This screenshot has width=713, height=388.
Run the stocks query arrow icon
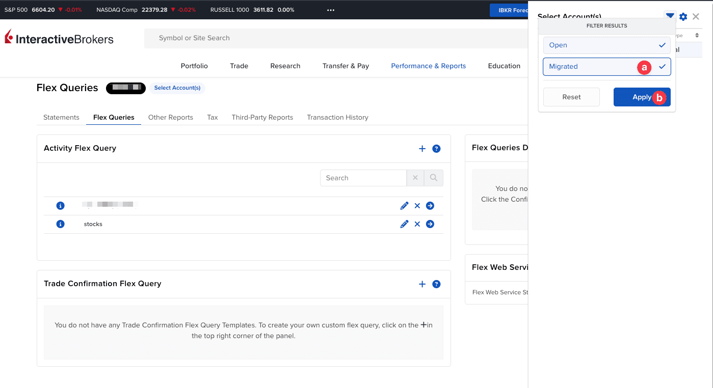coord(430,224)
